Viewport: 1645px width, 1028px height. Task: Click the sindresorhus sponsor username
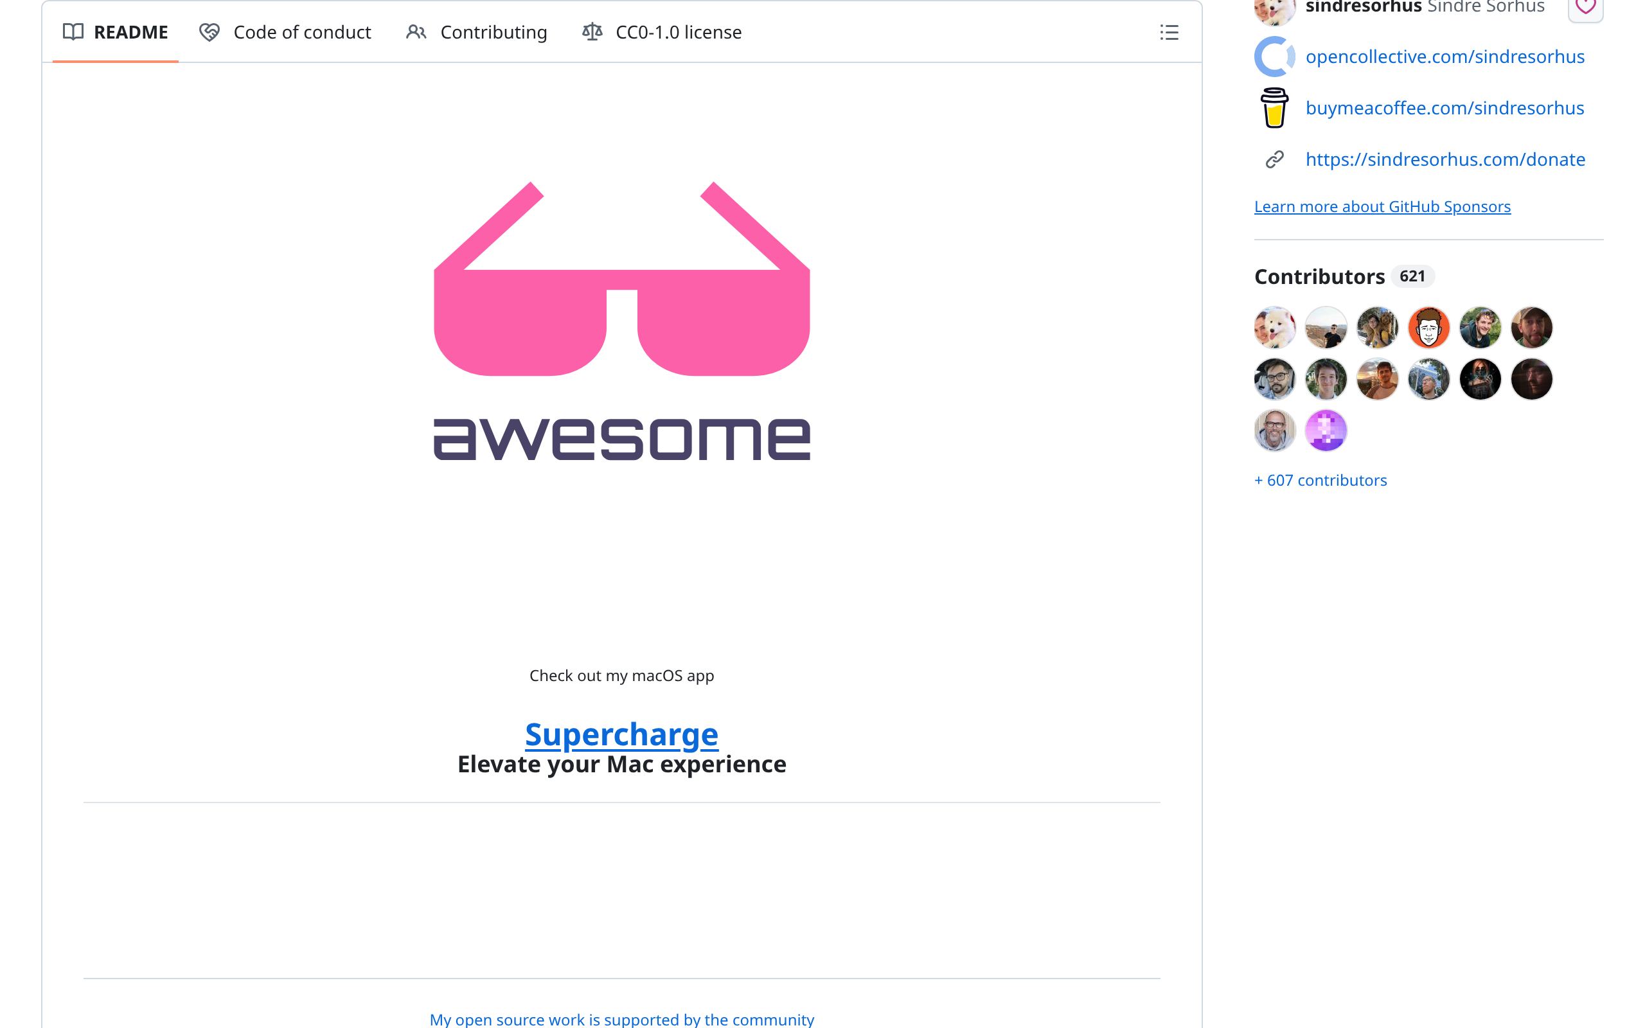coord(1363,7)
